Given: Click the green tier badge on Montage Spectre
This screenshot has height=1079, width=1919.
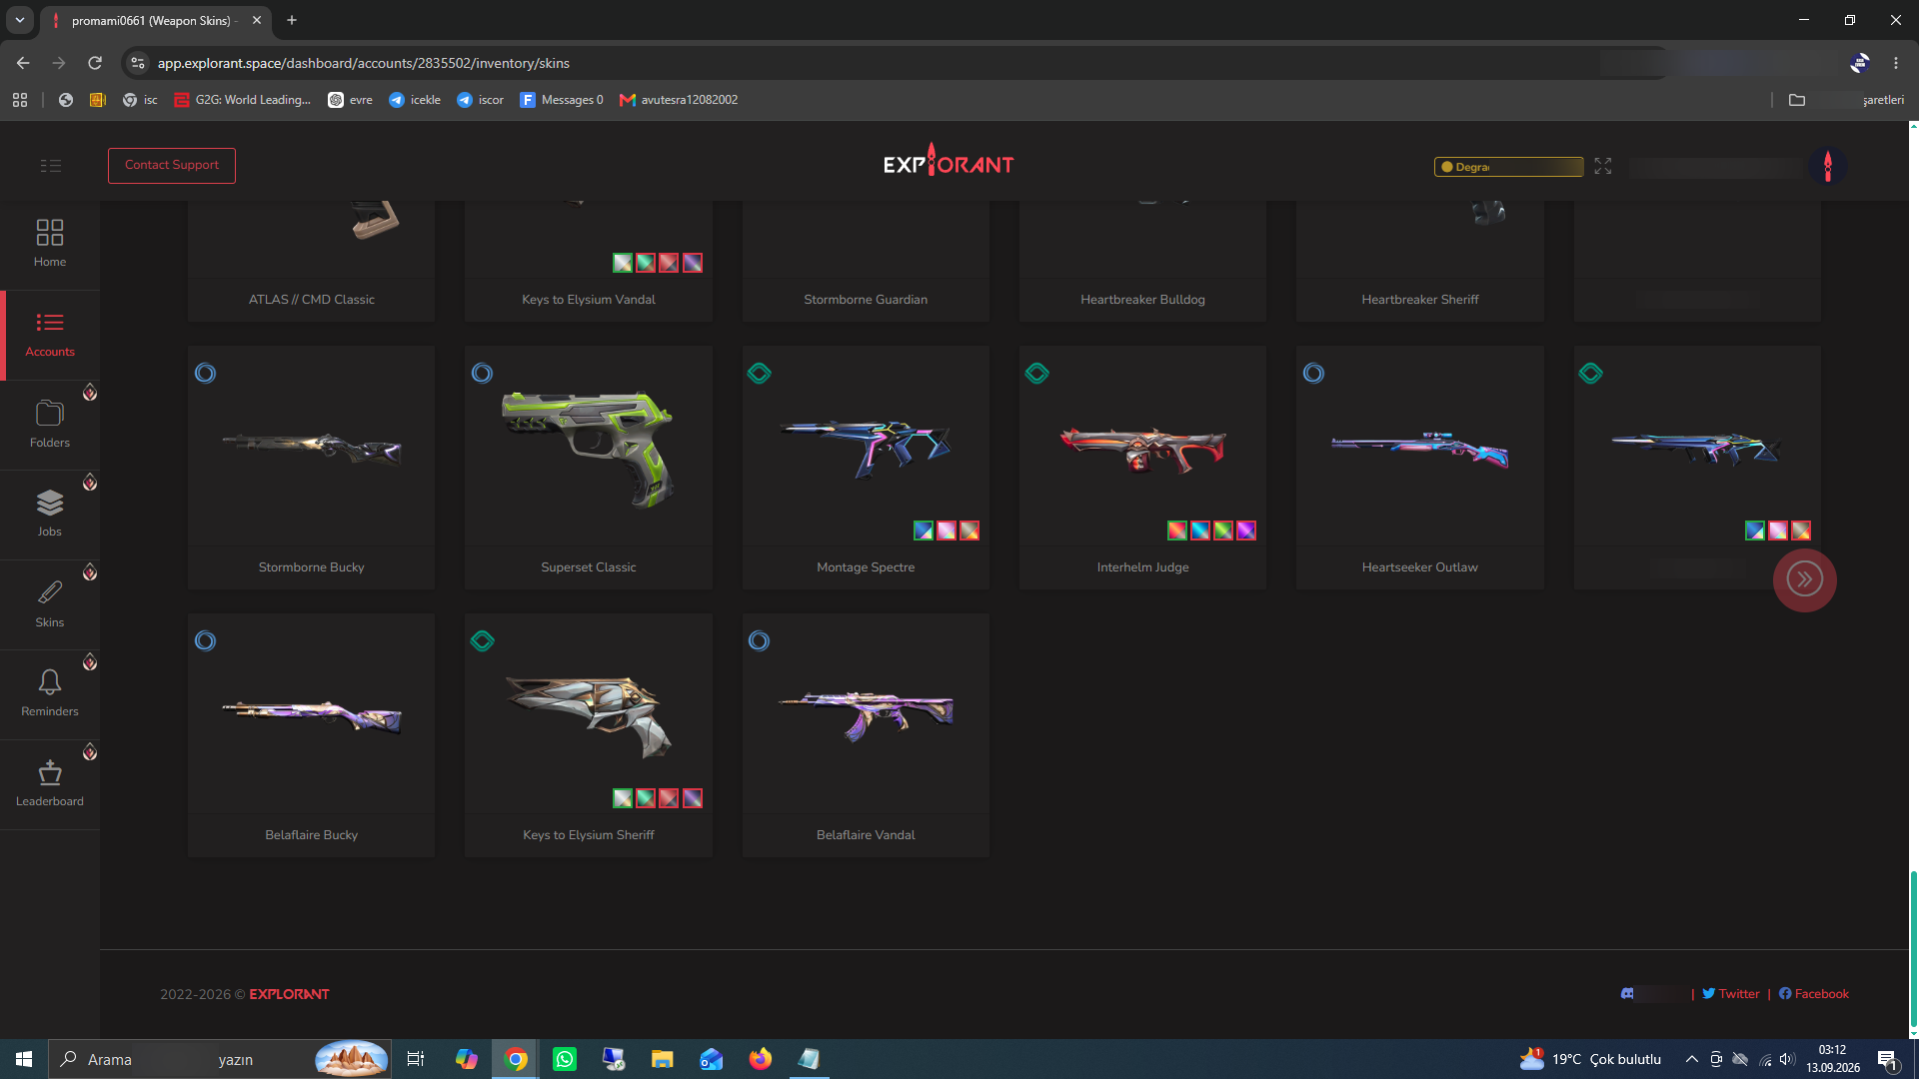Looking at the screenshot, I should 760,374.
